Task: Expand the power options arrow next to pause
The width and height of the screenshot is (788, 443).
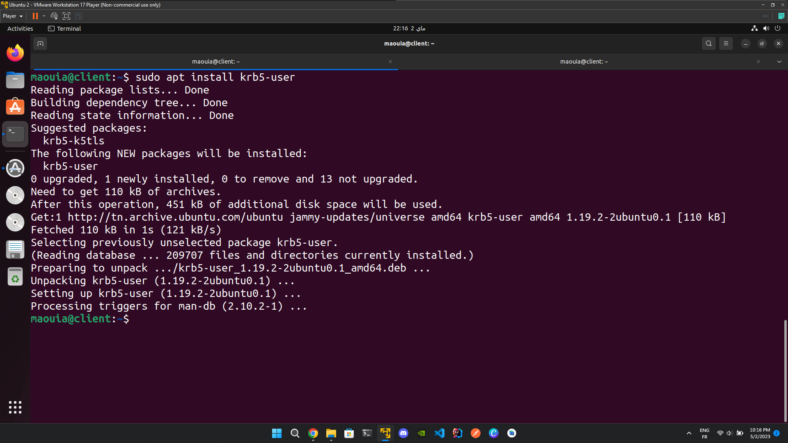Action: [44, 16]
